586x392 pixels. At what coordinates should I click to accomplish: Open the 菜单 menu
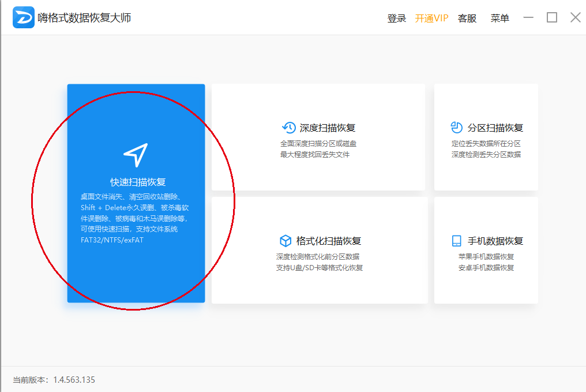(499, 18)
